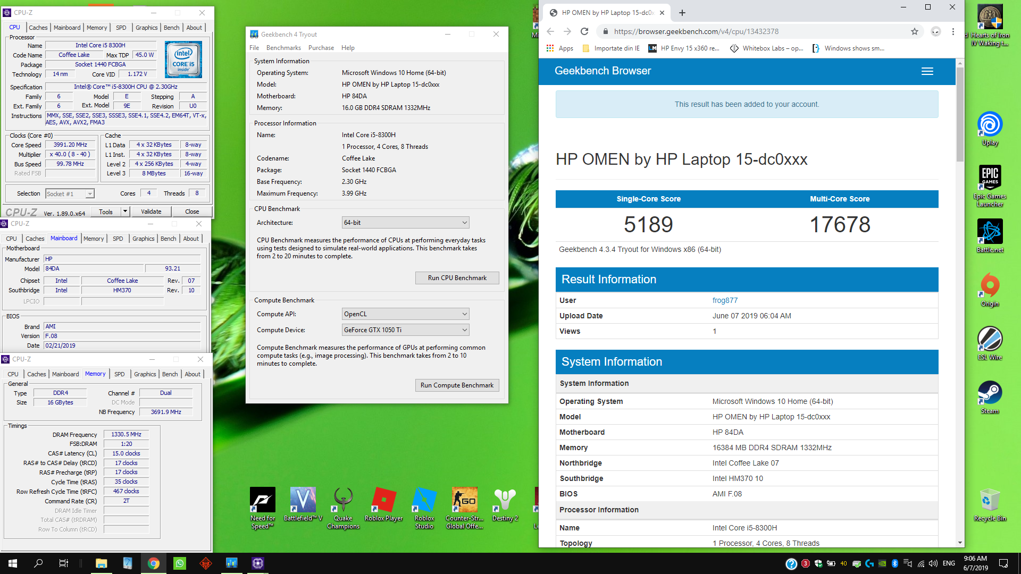The height and width of the screenshot is (574, 1021).
Task: Open the File menu in Geekbench 4
Action: (254, 48)
